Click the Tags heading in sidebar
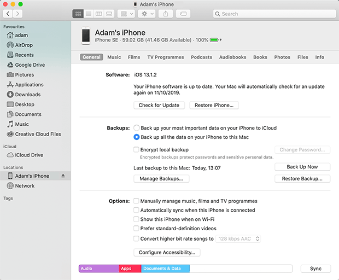The width and height of the screenshot is (339, 280). (x=8, y=199)
